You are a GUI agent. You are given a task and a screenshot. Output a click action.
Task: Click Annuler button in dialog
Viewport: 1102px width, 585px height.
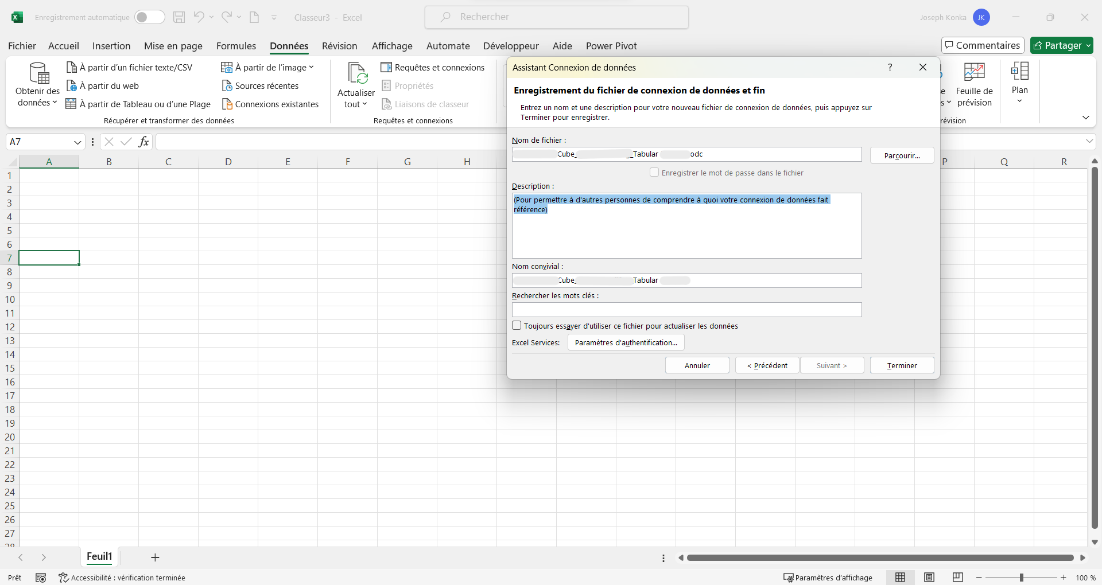point(697,365)
